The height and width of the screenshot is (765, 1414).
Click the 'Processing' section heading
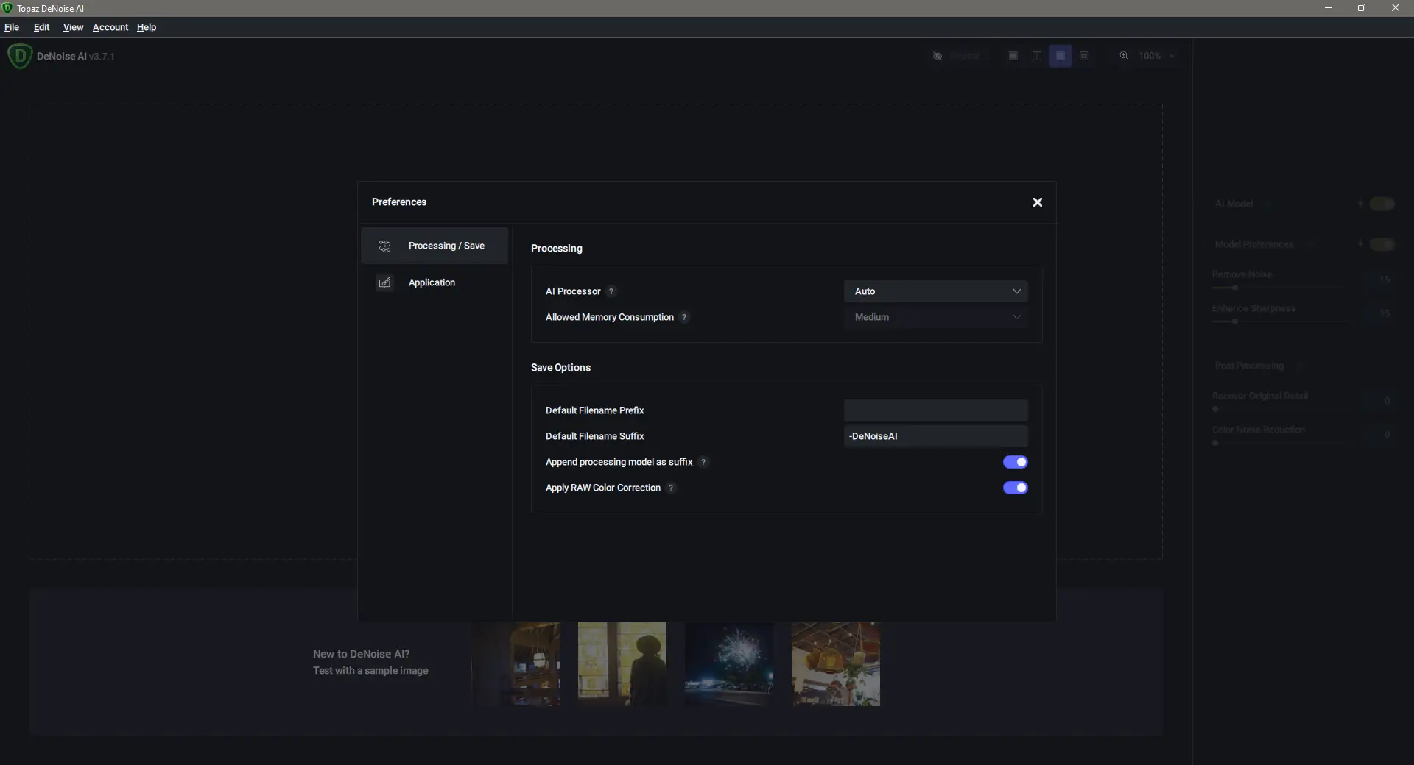click(556, 249)
